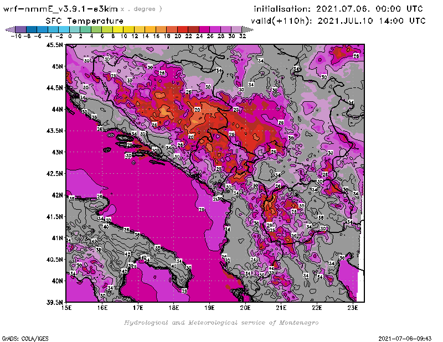
Task: Click the "44N" latitude axis label
Action: click(57, 109)
